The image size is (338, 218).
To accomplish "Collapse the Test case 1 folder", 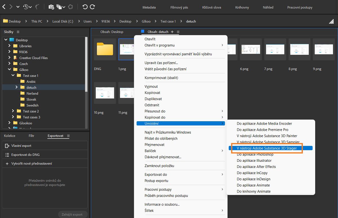I will tap(13, 76).
